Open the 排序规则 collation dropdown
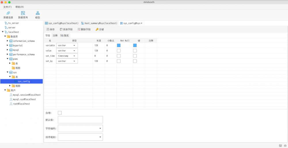 tap(80, 137)
